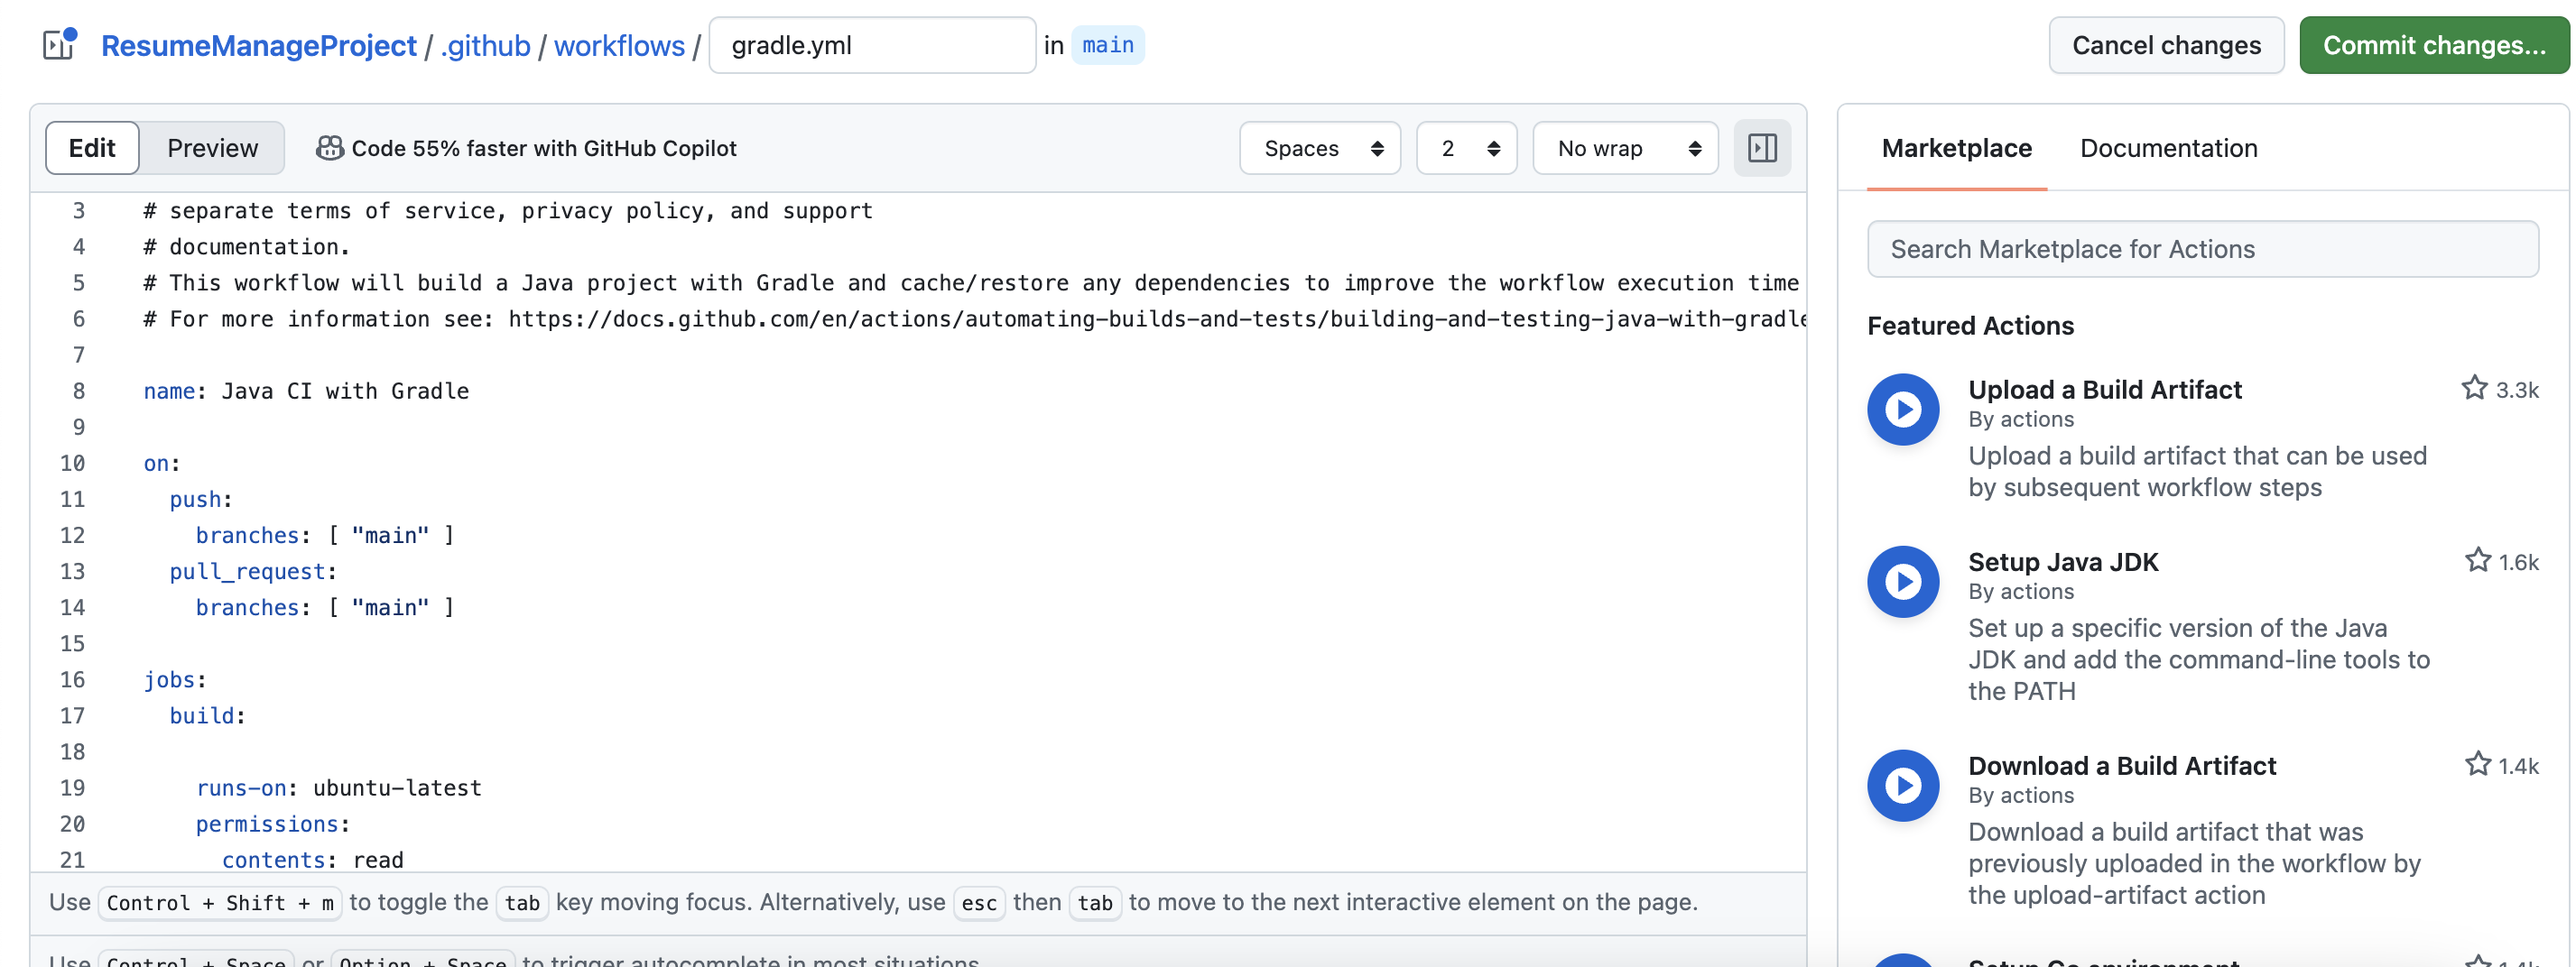This screenshot has width=2576, height=967.
Task: Click 'This workflow will build a Java project' comment
Action: tap(970, 282)
